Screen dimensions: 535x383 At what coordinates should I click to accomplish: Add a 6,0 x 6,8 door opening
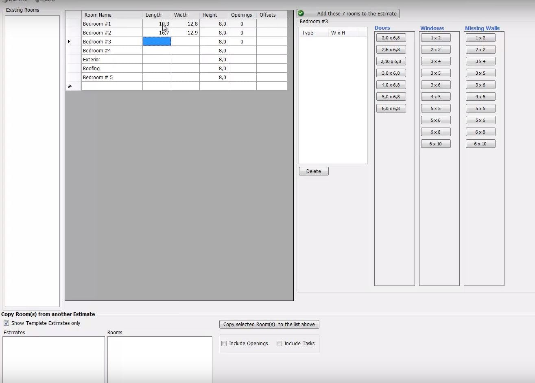[391, 108]
